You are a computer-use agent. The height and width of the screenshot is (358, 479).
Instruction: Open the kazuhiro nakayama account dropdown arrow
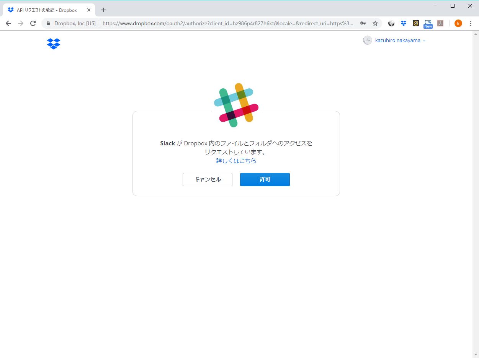pos(424,41)
